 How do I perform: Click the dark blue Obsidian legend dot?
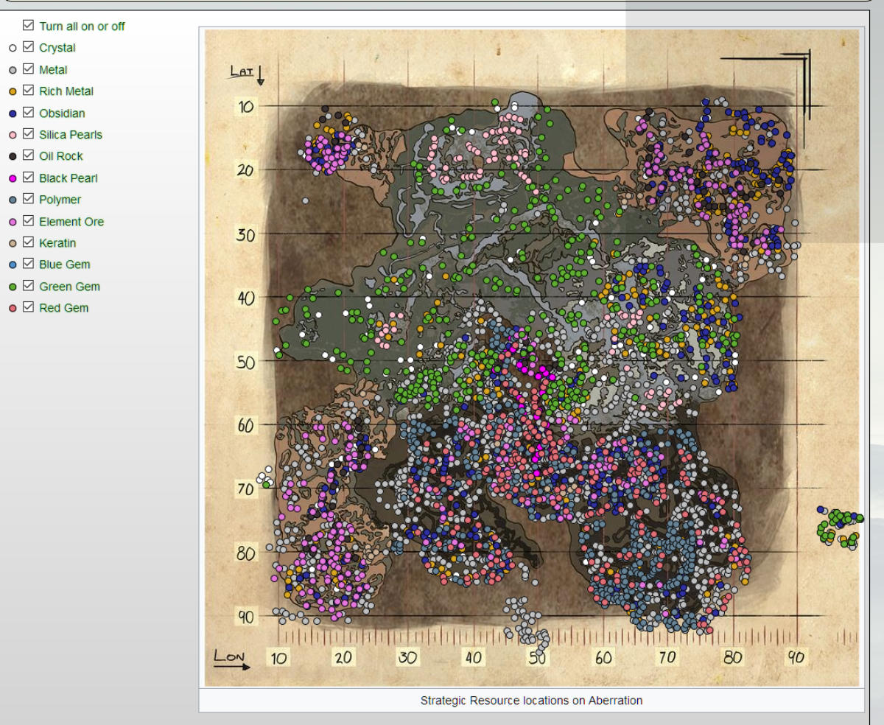pyautogui.click(x=13, y=113)
